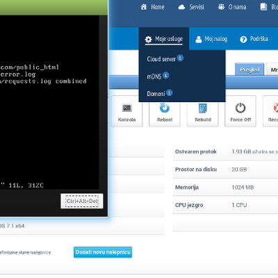The image size is (278, 278).
Task: Click requests.log combined line in console
Action: pos(43,81)
